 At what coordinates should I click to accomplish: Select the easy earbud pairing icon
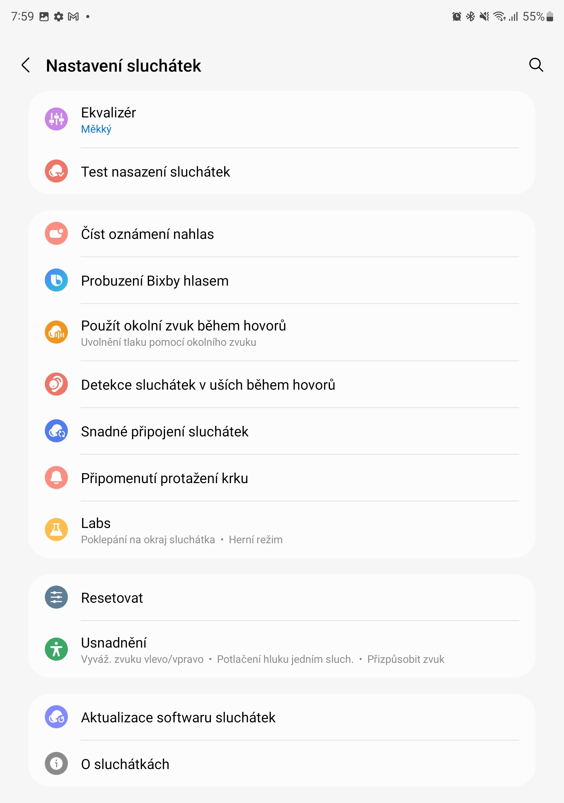[x=56, y=431]
